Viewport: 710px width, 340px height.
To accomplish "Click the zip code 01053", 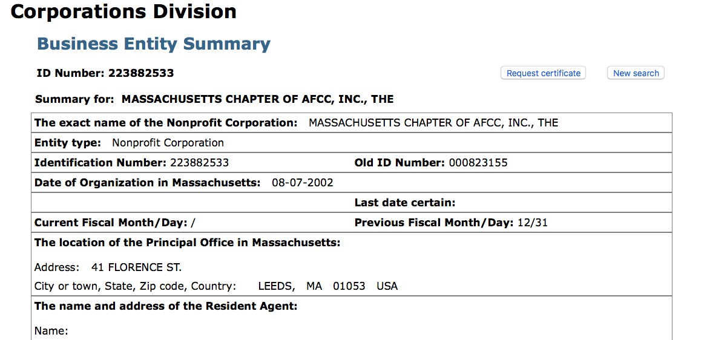I will click(349, 286).
